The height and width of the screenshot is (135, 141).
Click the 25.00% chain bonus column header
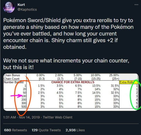tap(114, 75)
